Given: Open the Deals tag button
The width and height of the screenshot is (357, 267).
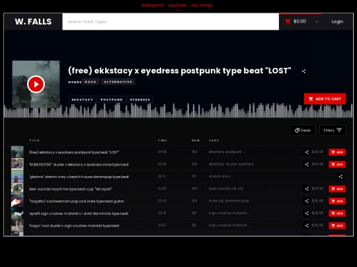Looking at the screenshot, I should coord(302,130).
